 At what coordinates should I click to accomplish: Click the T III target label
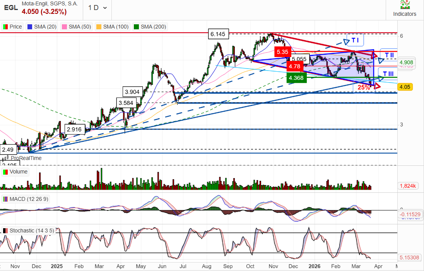388,74
